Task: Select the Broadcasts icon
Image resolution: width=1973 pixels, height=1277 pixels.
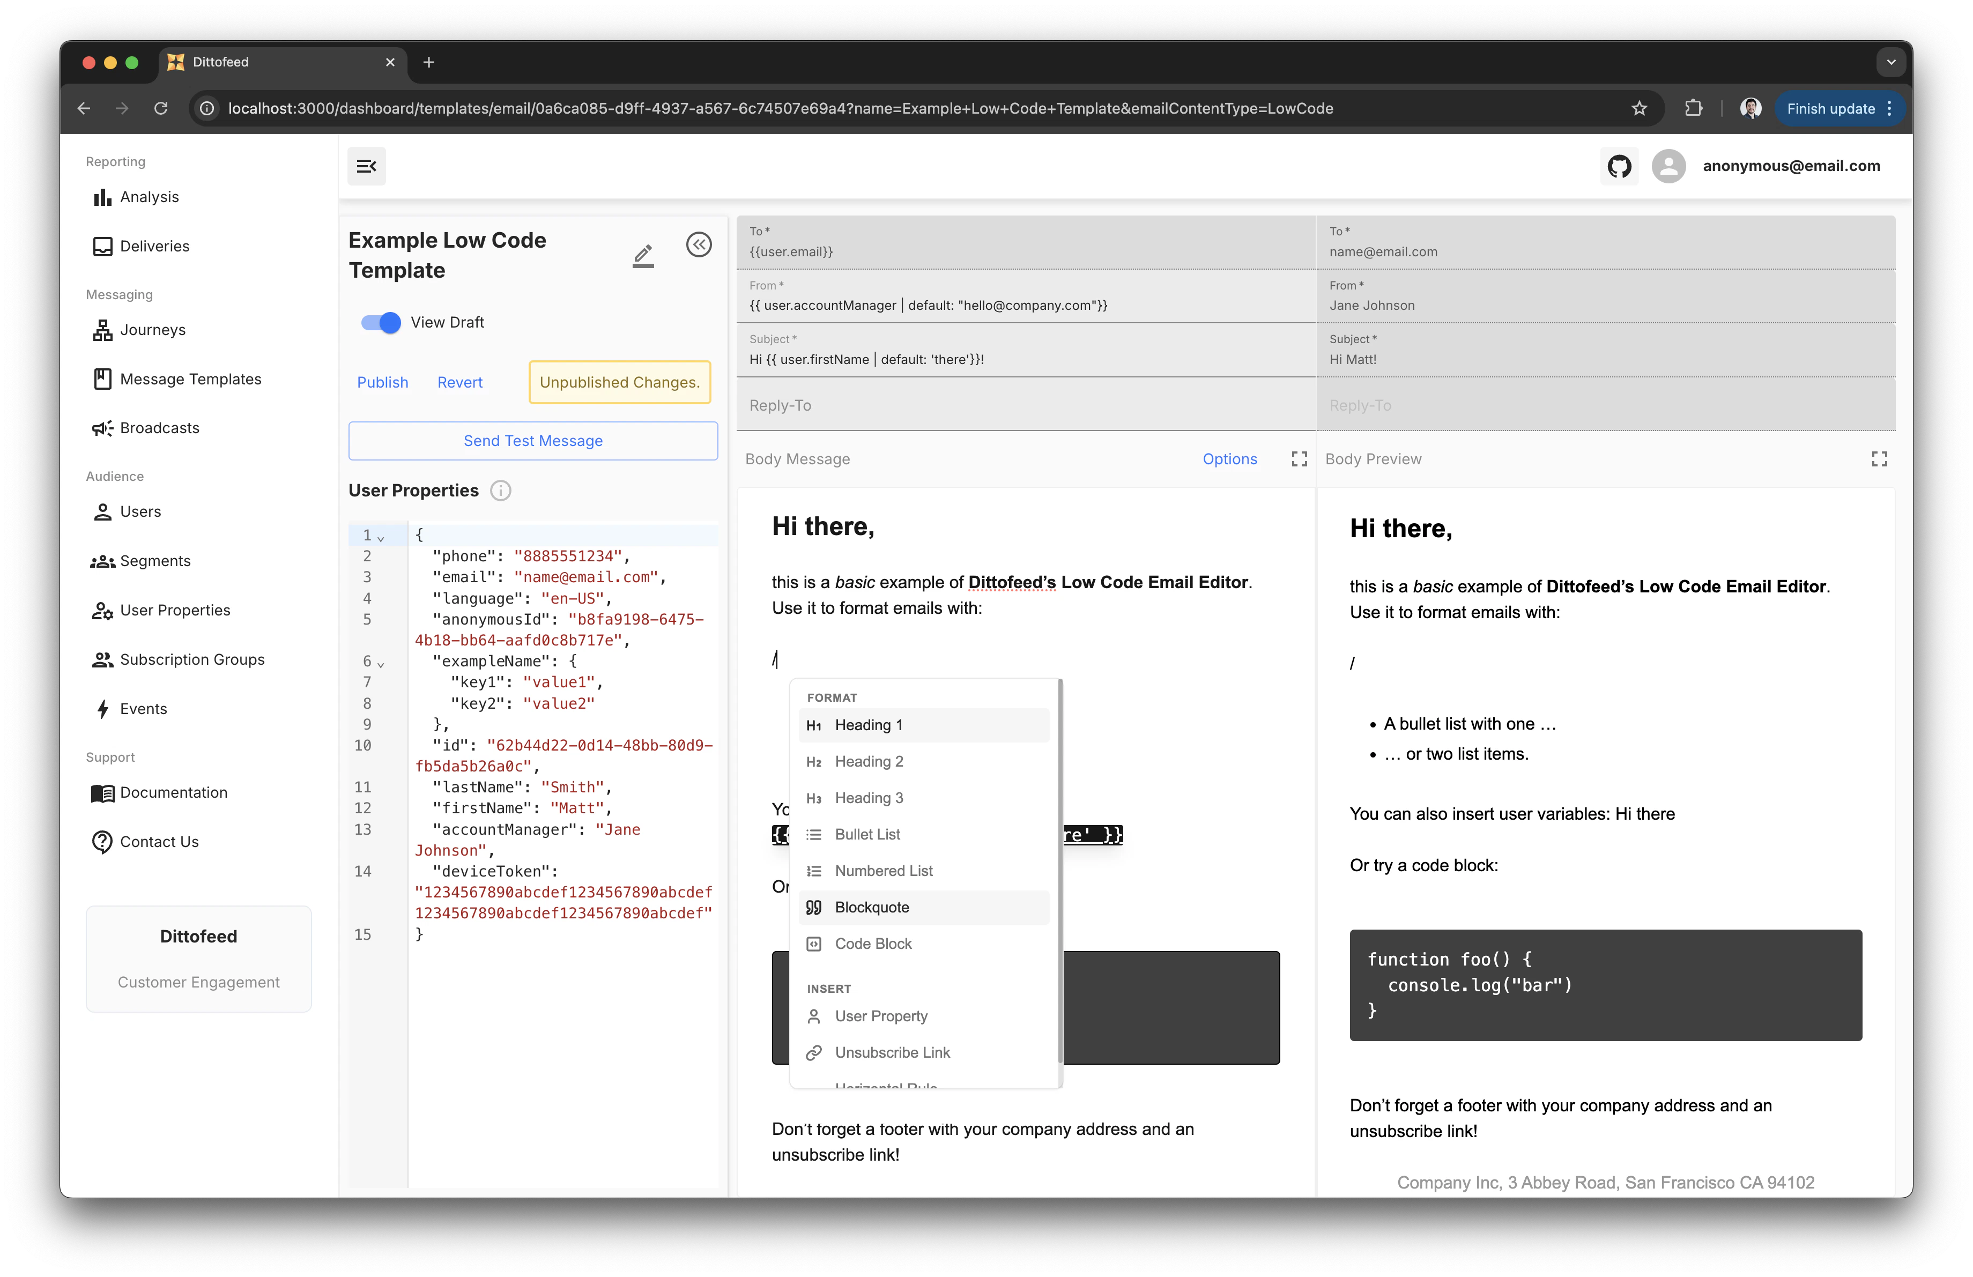Action: click(102, 428)
